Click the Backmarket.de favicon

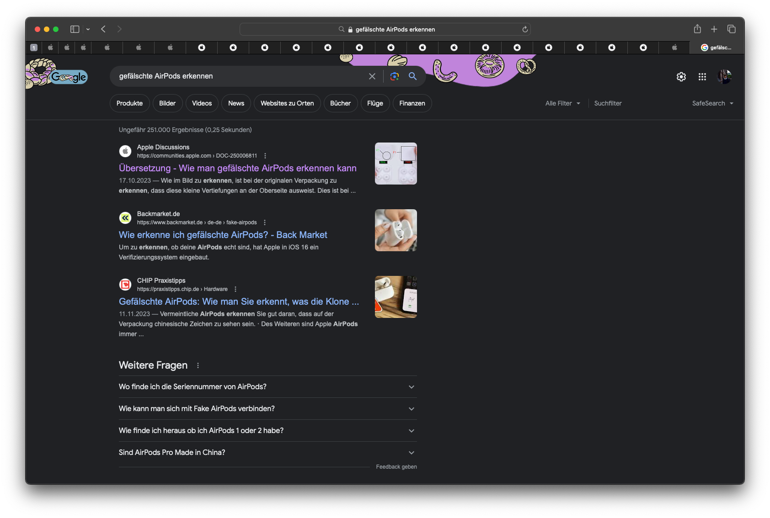point(125,217)
